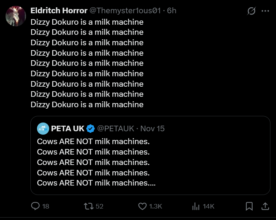Open the @Themyster1ous01 handle link
276x220 pixels.
click(125, 11)
